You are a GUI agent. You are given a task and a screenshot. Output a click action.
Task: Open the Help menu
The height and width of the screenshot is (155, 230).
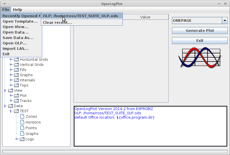17,10
